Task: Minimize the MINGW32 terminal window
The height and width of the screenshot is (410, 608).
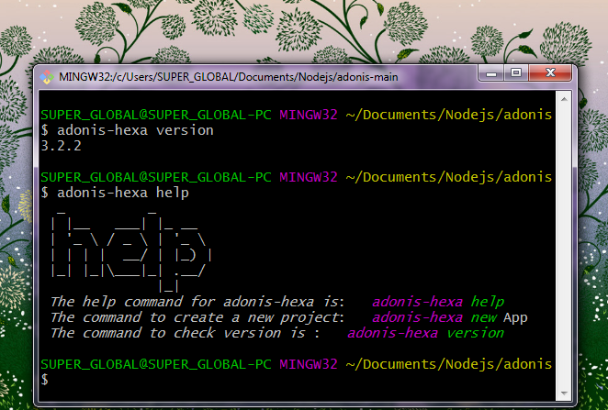Action: (491, 73)
